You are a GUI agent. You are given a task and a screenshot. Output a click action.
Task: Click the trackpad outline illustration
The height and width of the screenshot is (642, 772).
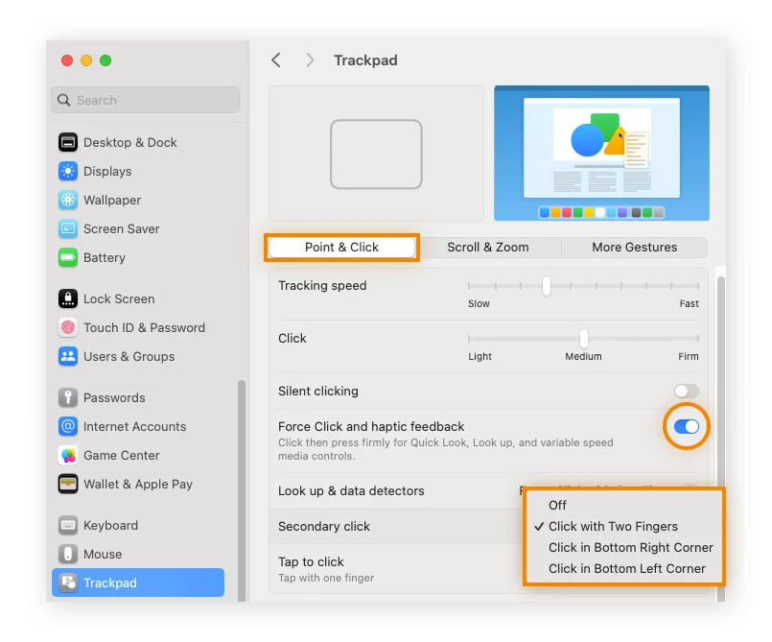pyautogui.click(x=376, y=155)
